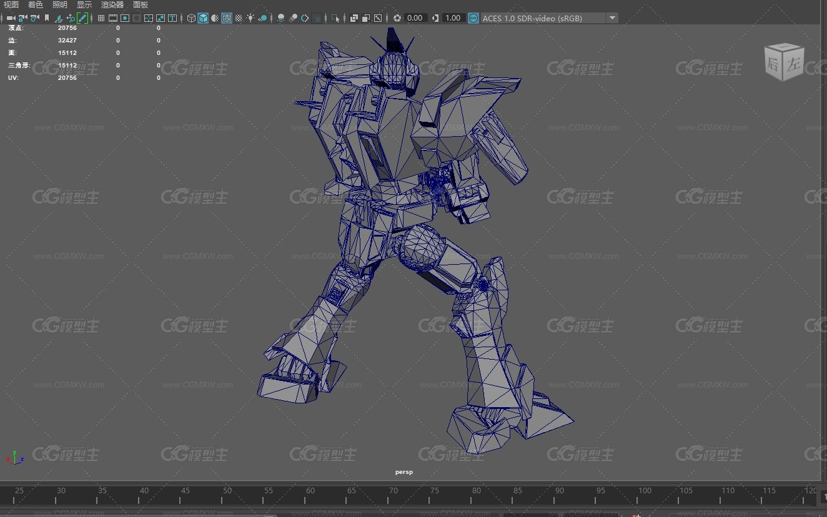Click frame 30 on the time slider
This screenshot has width=827, height=517.
pos(61,491)
